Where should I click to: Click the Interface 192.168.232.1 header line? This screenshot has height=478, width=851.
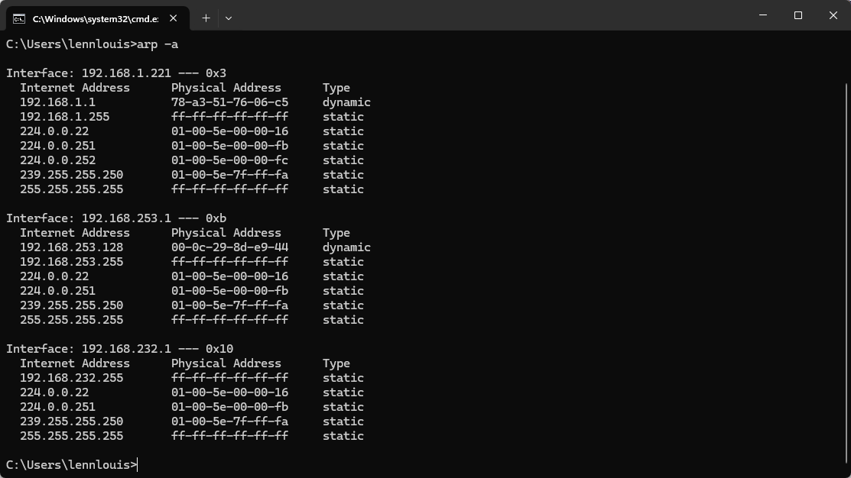[x=119, y=349]
